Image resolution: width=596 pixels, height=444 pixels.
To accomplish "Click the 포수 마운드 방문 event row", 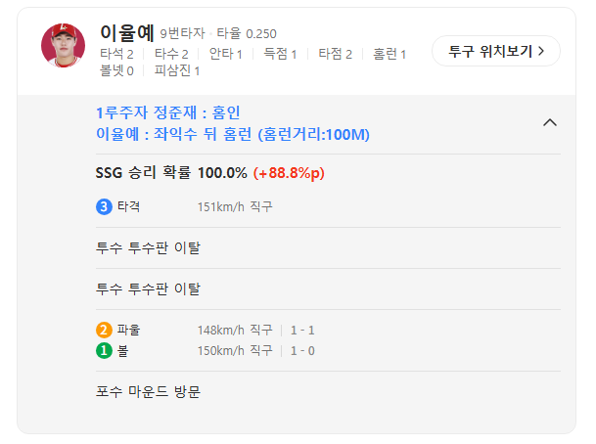I will tap(148, 392).
